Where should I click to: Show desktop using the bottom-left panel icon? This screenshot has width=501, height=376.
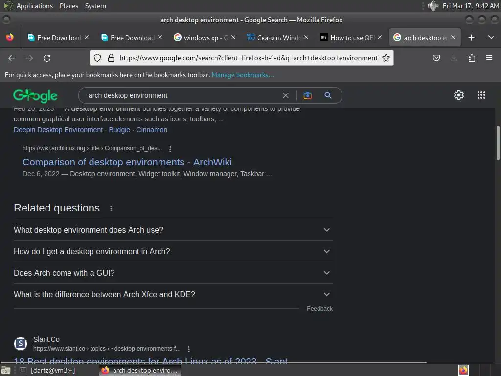click(x=6, y=370)
